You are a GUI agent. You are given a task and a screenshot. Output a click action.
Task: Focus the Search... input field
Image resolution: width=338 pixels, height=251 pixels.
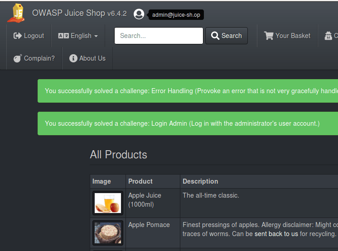point(159,36)
